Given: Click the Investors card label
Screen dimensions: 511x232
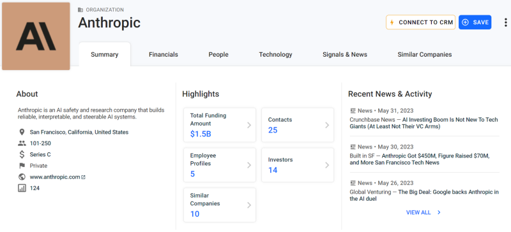Looking at the screenshot, I should pyautogui.click(x=280, y=160).
